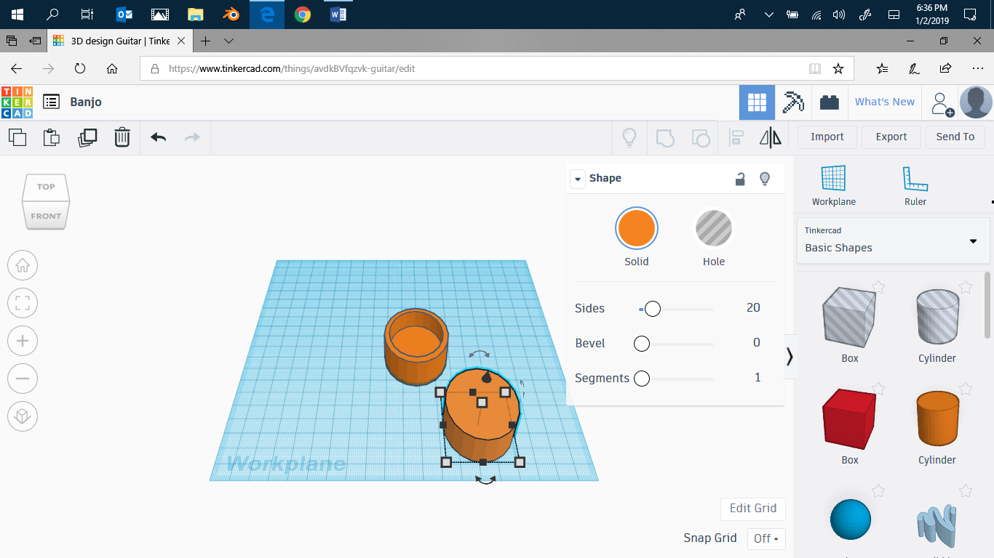Click the Duplicate and repeat icon

(87, 137)
